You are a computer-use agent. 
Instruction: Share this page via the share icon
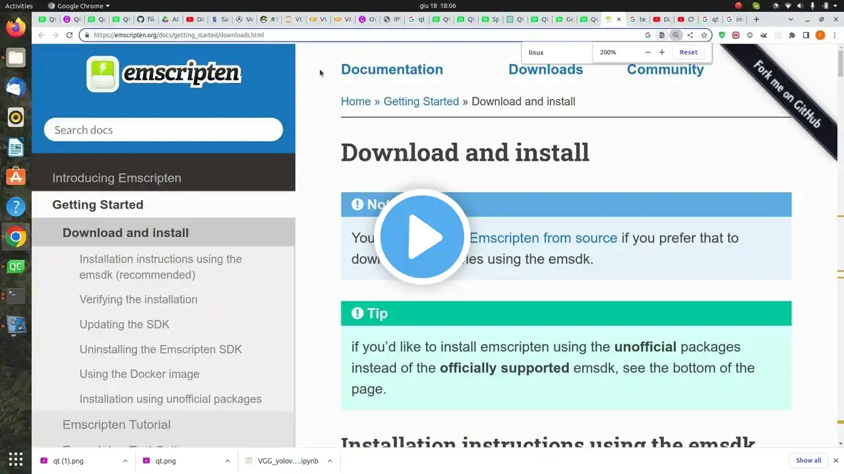(690, 35)
